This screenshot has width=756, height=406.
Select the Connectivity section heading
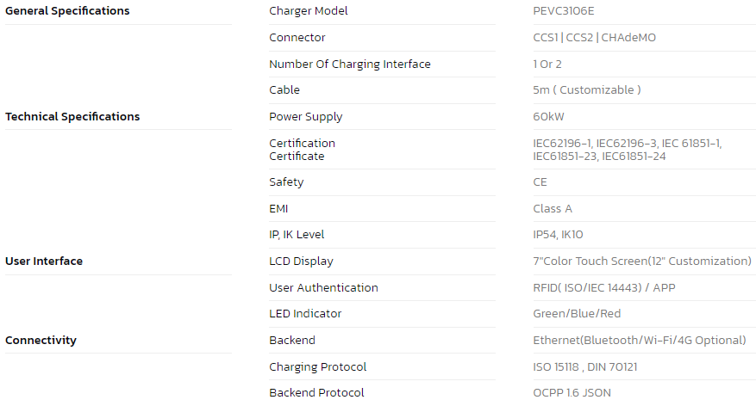pos(41,340)
